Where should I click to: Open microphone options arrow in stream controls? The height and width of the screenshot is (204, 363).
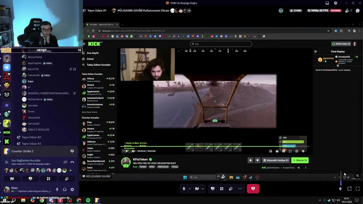coord(190,189)
